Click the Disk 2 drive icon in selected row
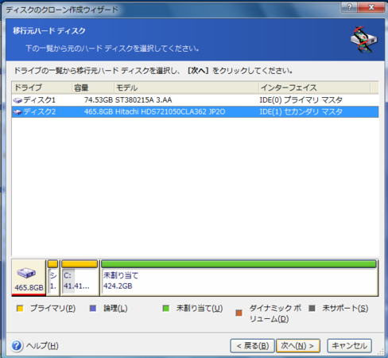388x358 pixels. tap(17, 112)
